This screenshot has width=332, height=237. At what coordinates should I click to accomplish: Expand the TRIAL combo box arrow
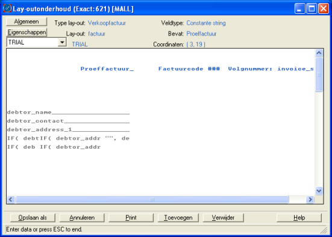[x=62, y=42]
